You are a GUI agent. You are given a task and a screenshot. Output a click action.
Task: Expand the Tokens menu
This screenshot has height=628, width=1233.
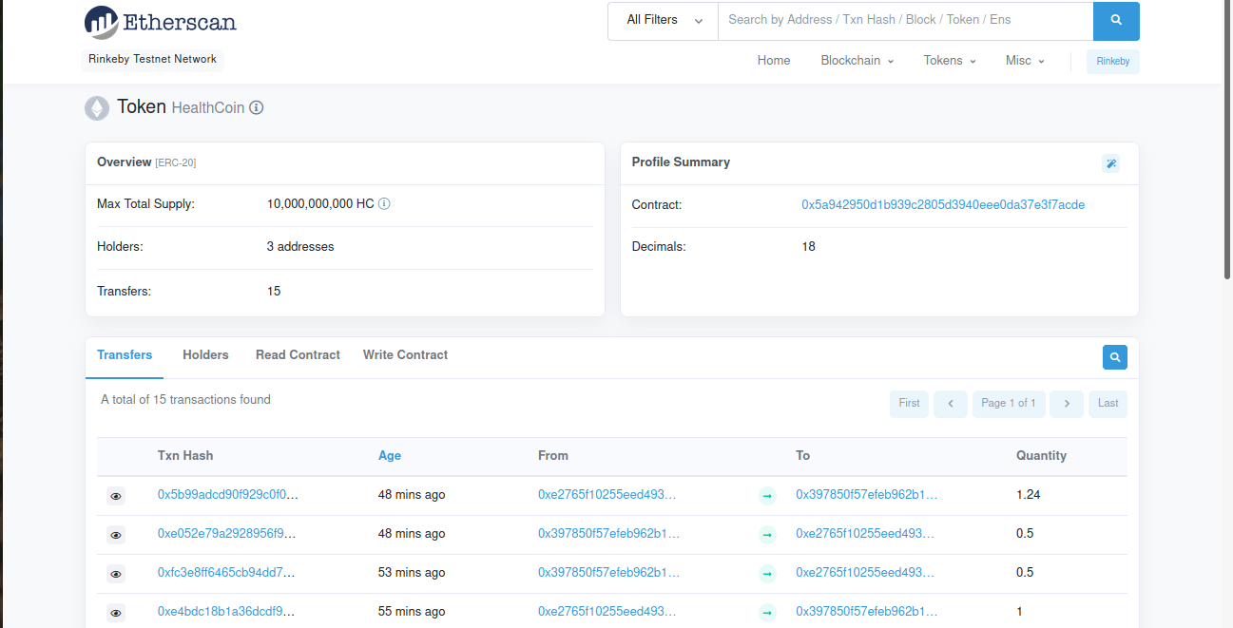tap(950, 61)
